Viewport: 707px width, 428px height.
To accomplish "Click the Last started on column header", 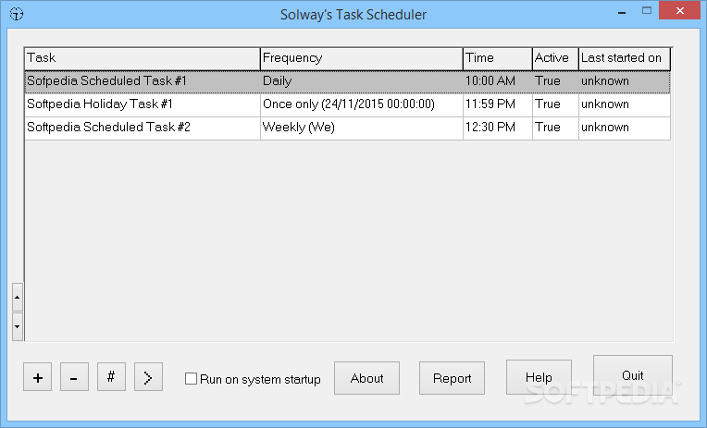I will click(625, 58).
